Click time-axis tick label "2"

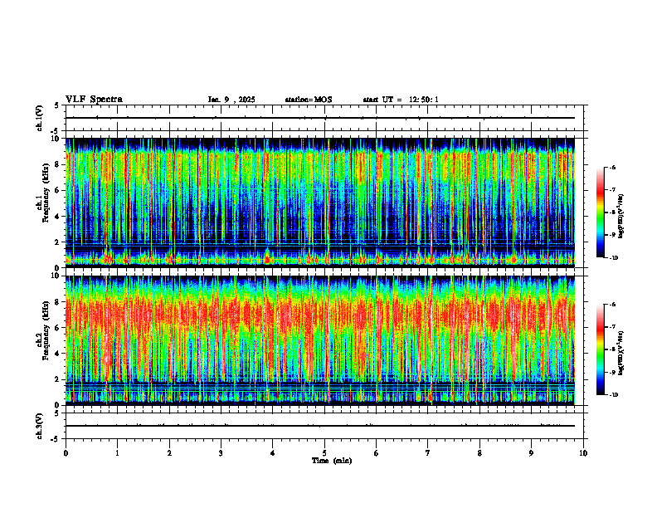[169, 453]
